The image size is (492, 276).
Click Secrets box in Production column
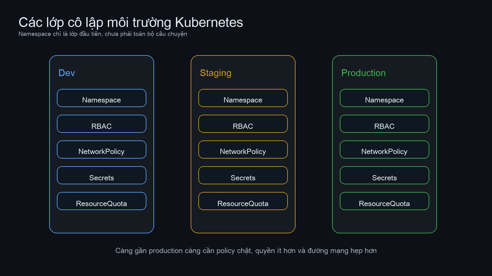click(x=384, y=175)
